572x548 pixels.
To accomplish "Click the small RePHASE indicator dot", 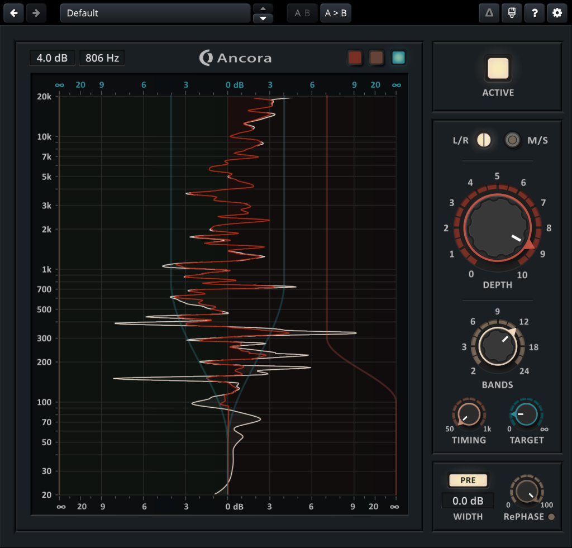I will pyautogui.click(x=552, y=517).
